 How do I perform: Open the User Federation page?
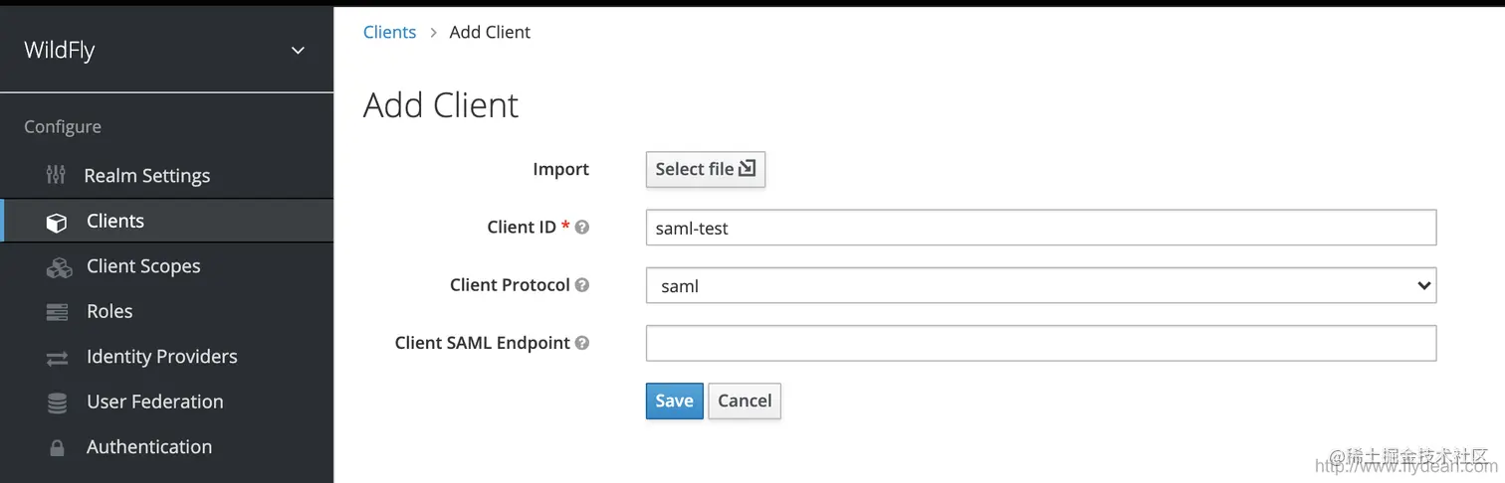point(154,402)
